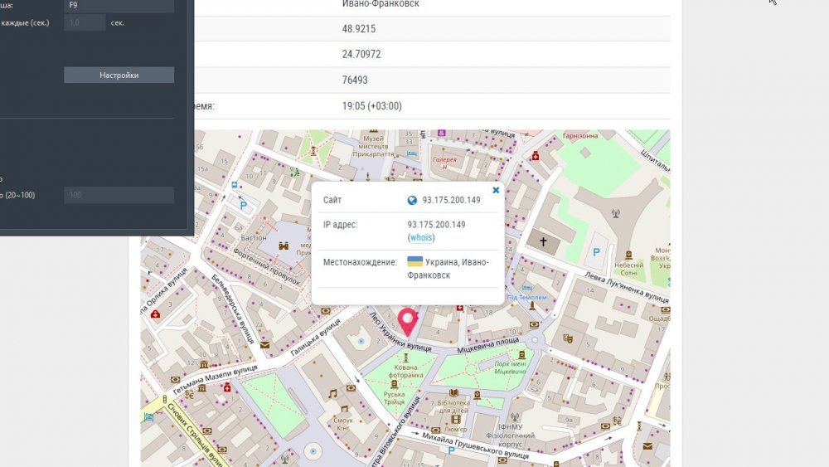Click the fountain icon left of Лесі Українки вулиця

361,342
